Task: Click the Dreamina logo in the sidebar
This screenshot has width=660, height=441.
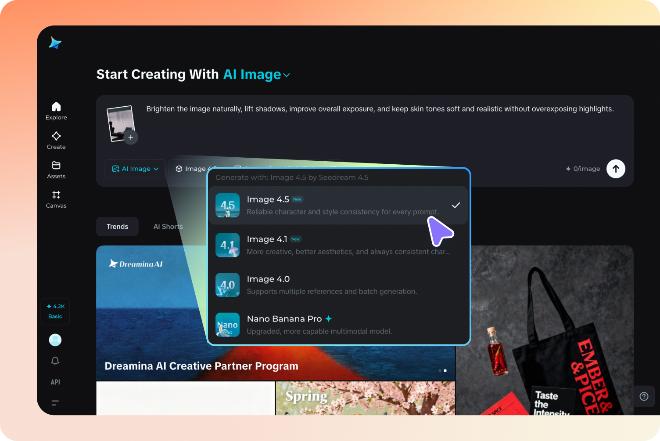Action: click(x=55, y=43)
